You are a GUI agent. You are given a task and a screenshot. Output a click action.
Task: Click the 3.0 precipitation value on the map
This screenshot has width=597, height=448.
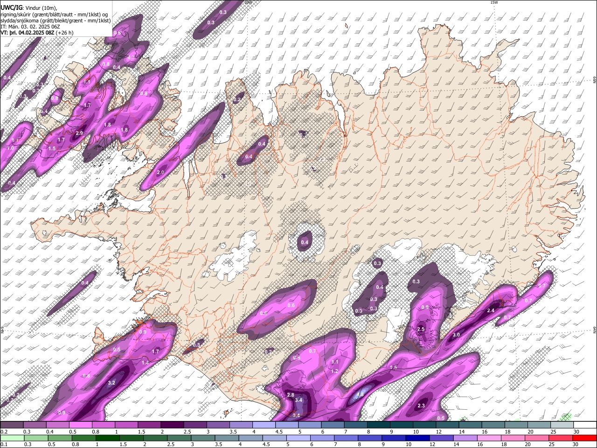pyautogui.click(x=456, y=335)
